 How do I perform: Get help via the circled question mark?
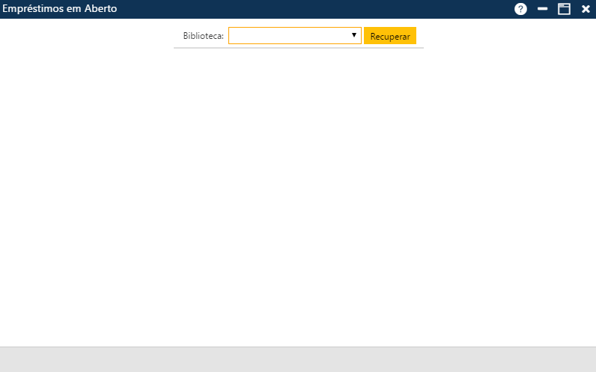[520, 9]
